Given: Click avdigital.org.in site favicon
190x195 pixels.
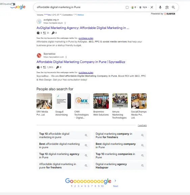Looking at the screenshot, I should pyautogui.click(x=39, y=22).
